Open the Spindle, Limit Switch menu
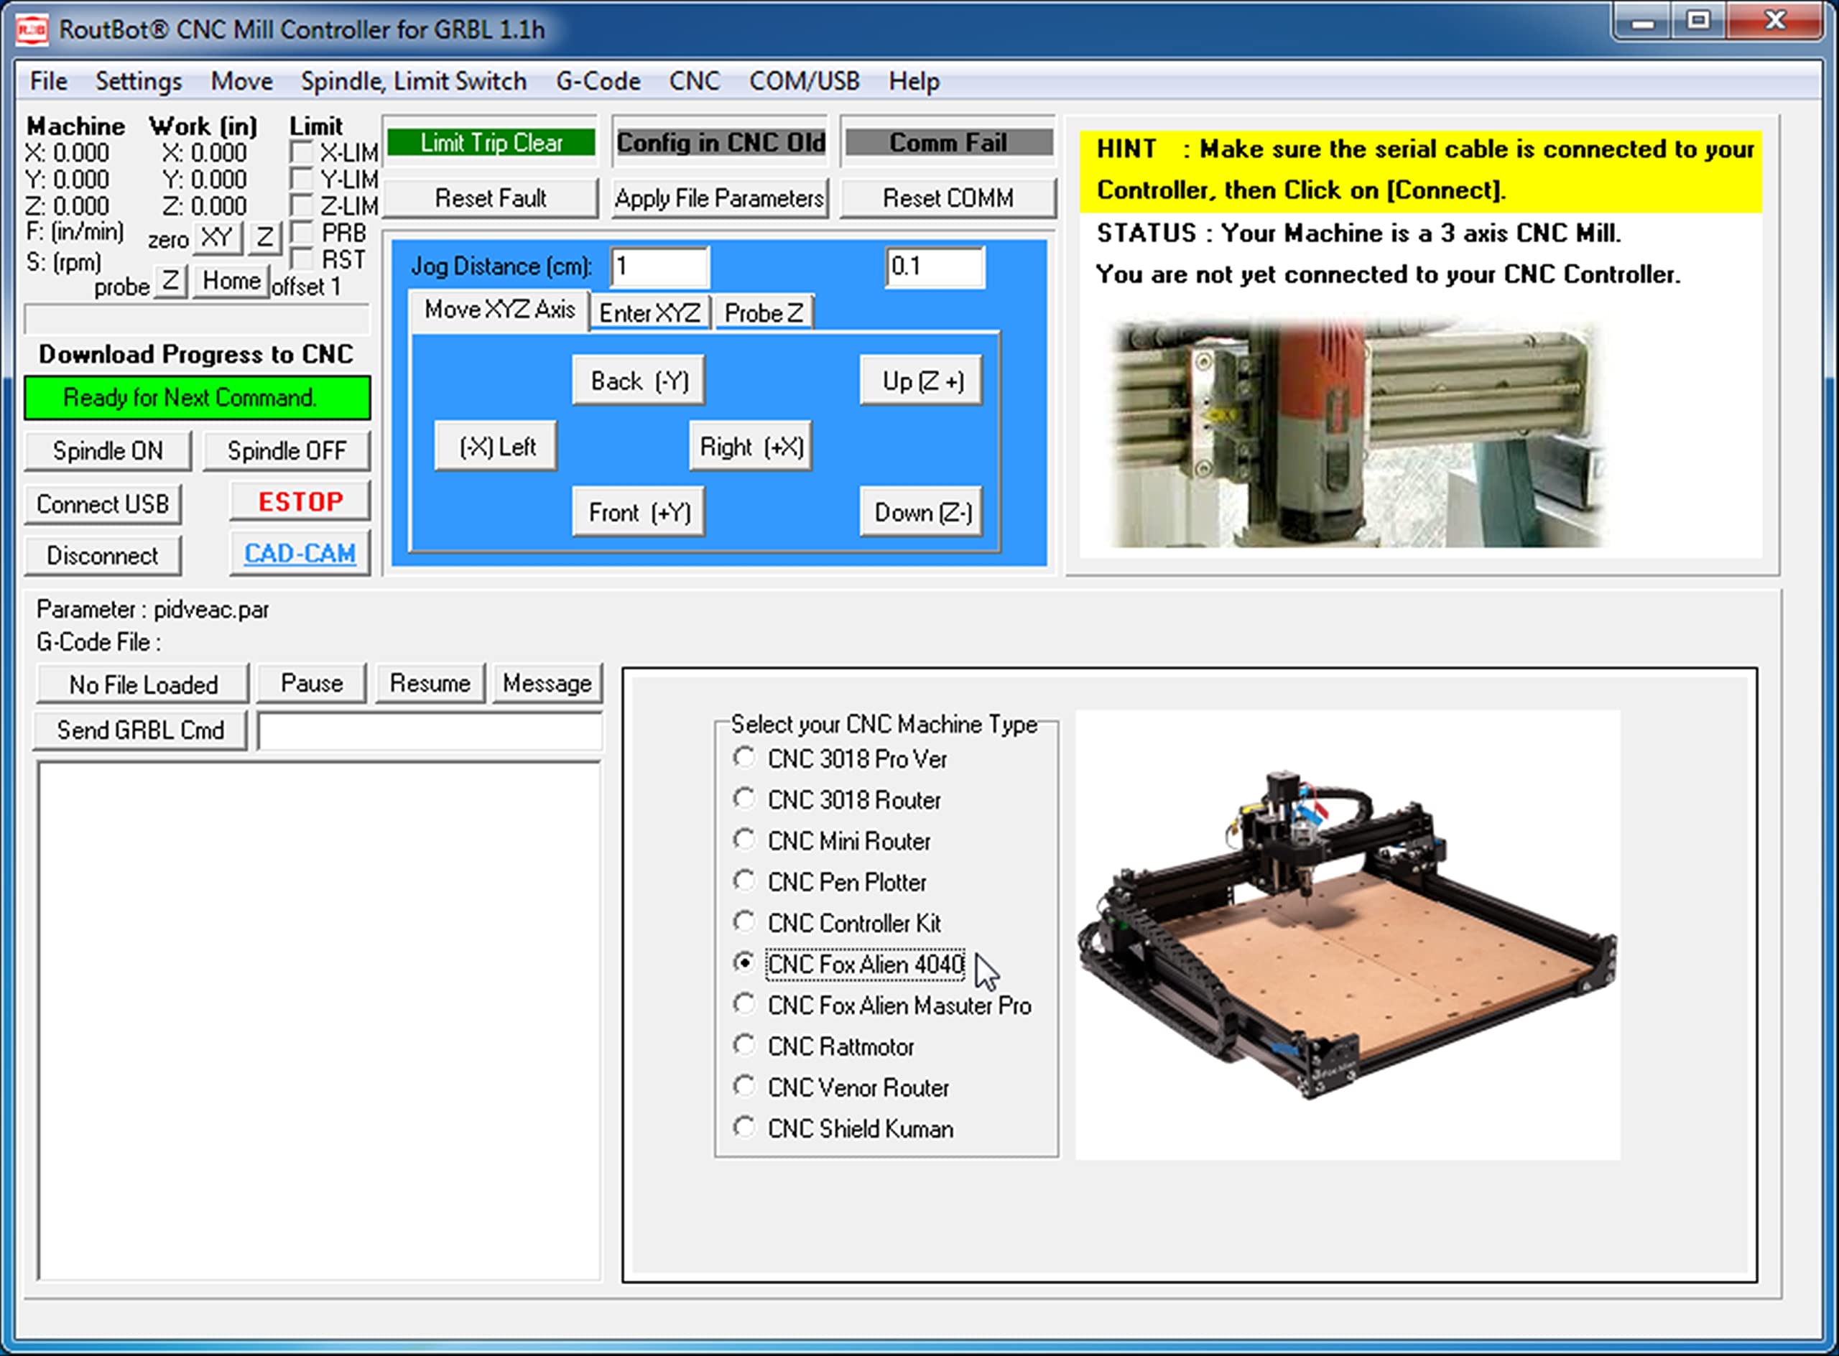Screen dimensions: 1839x1356 click(414, 81)
